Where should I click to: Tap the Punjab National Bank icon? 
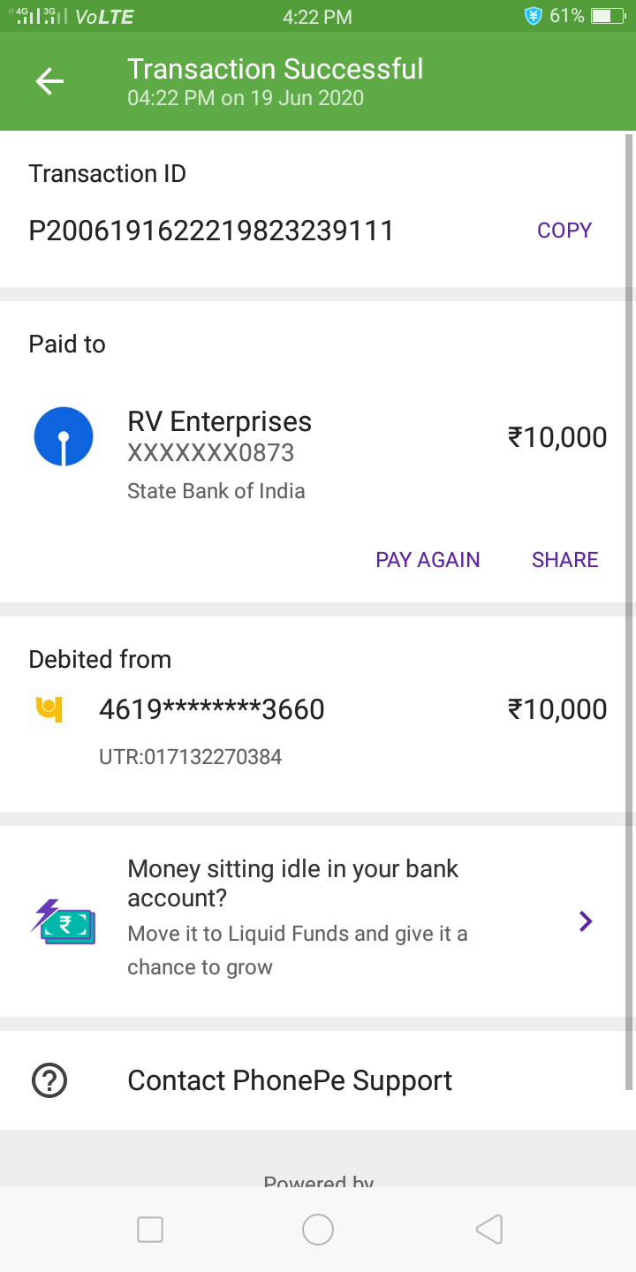[x=49, y=709]
